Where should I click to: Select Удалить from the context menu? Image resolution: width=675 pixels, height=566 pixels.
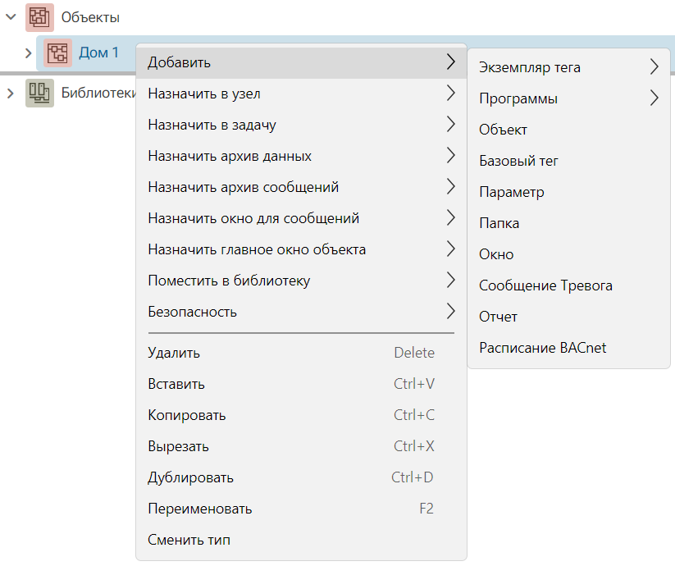tap(301, 353)
